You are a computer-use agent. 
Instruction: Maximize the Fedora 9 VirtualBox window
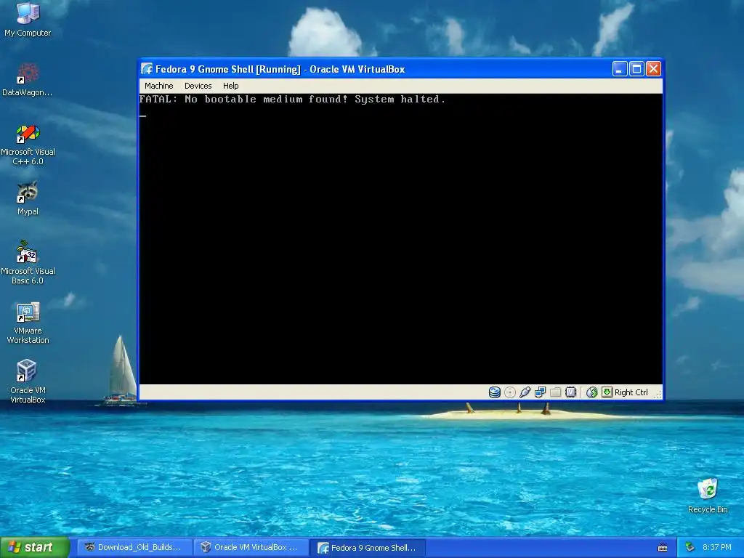coord(636,69)
